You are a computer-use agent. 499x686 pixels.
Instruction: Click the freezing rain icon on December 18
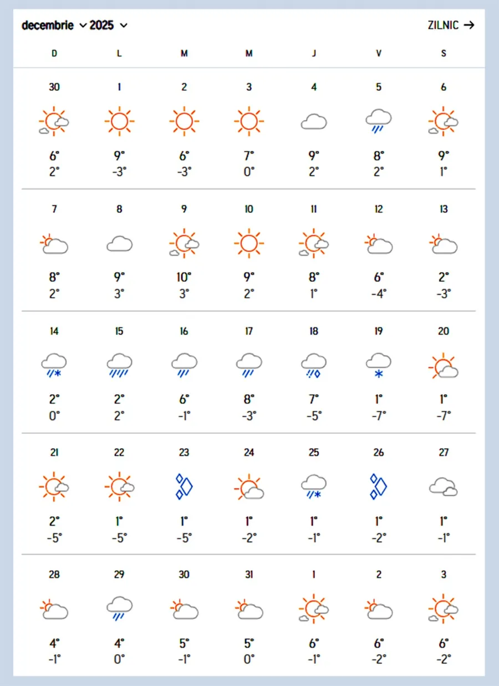(314, 365)
